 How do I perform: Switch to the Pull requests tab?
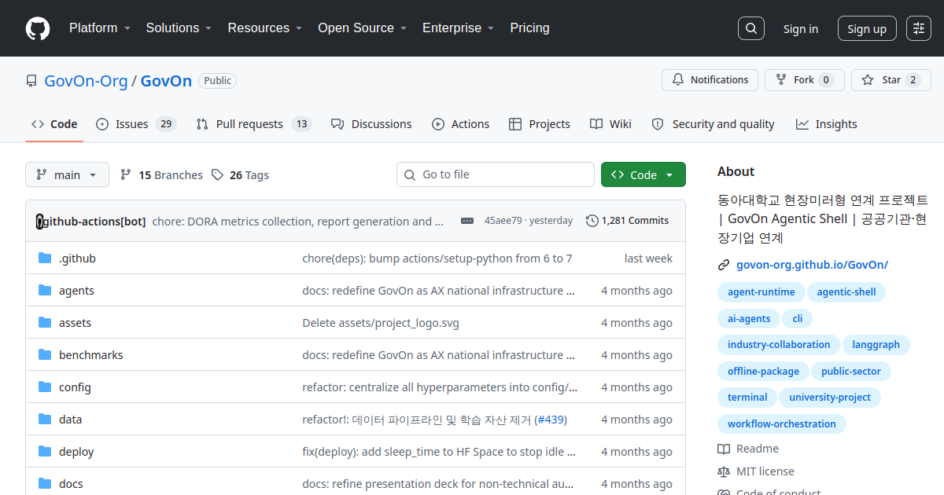(254, 124)
